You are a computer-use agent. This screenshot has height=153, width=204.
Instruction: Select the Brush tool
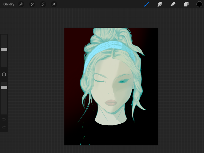(147, 4)
